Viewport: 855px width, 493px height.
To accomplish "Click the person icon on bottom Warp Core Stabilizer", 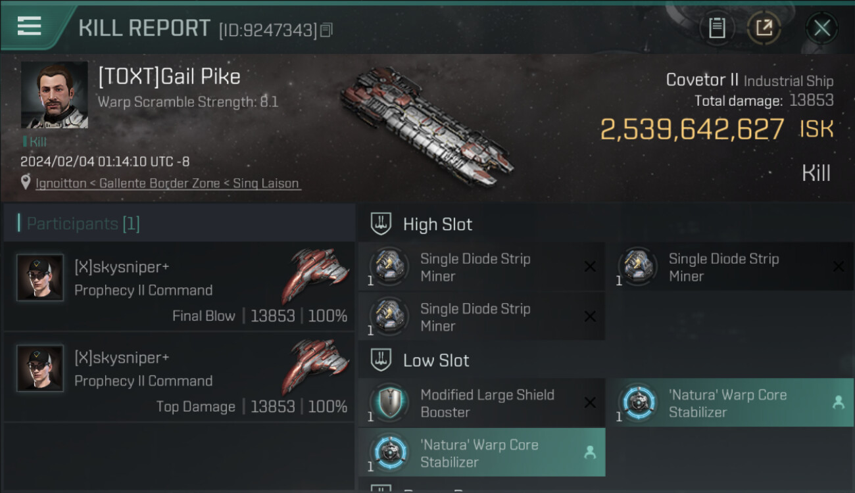I will click(590, 452).
